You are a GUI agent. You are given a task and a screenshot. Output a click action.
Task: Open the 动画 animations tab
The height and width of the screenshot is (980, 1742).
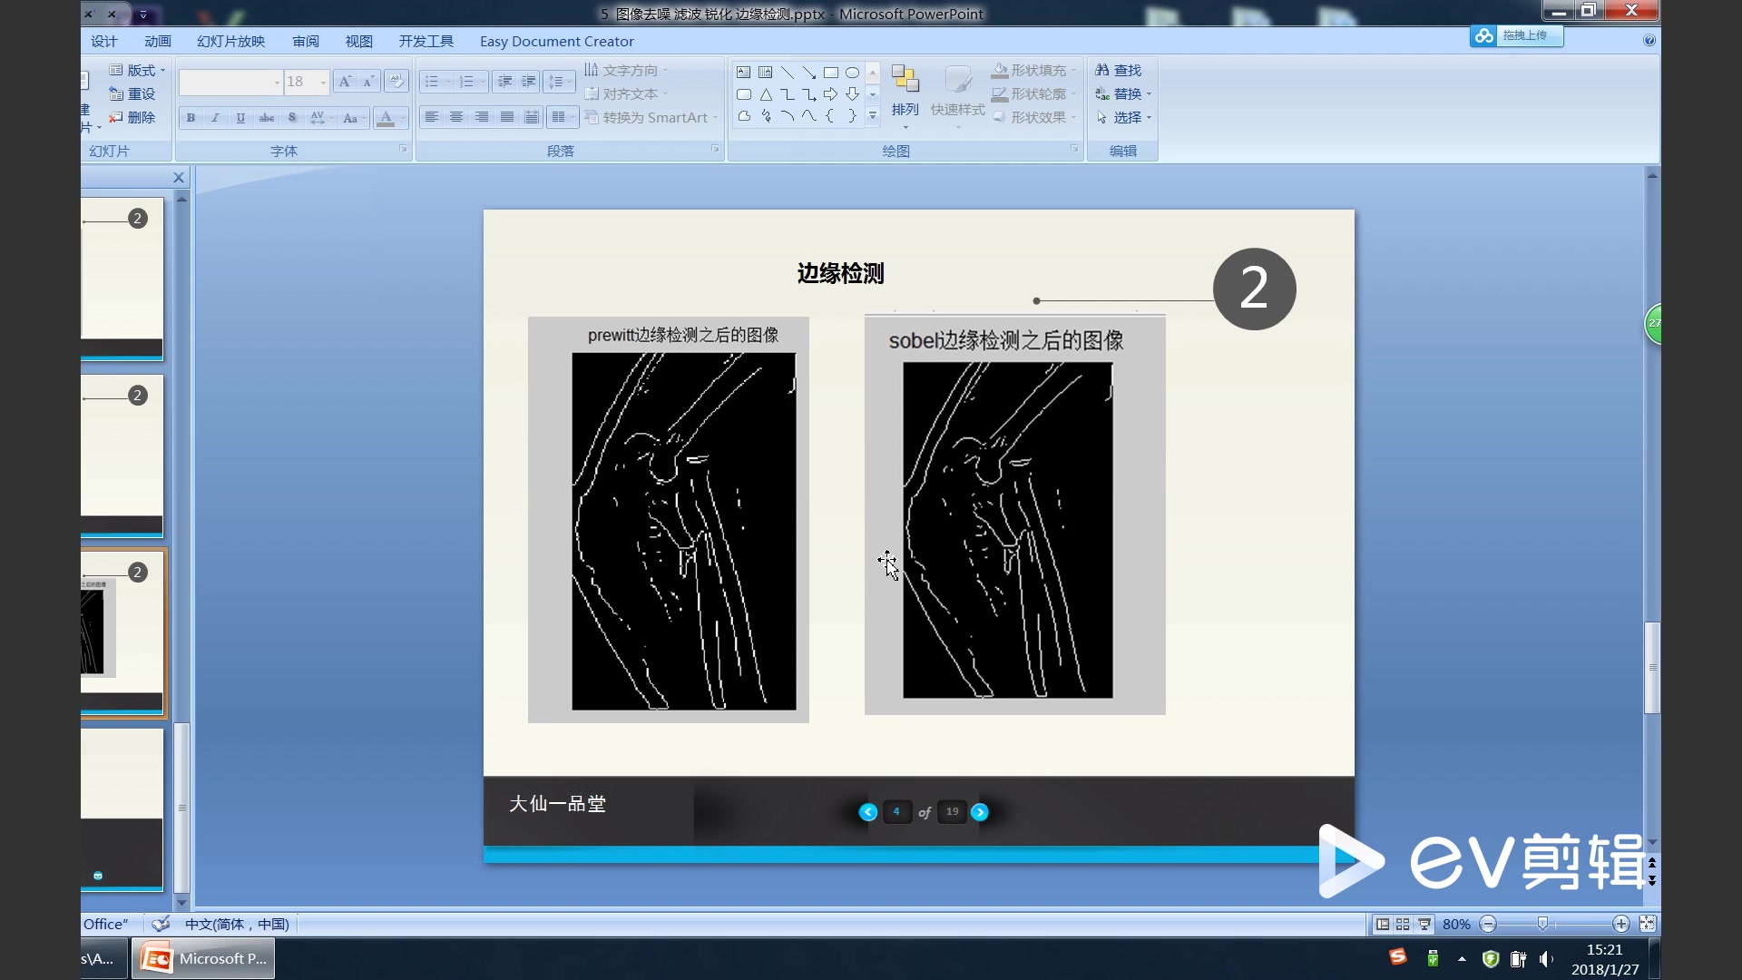point(158,41)
